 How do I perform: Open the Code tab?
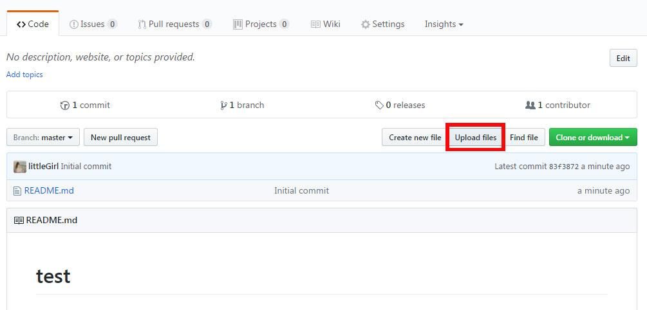[33, 24]
